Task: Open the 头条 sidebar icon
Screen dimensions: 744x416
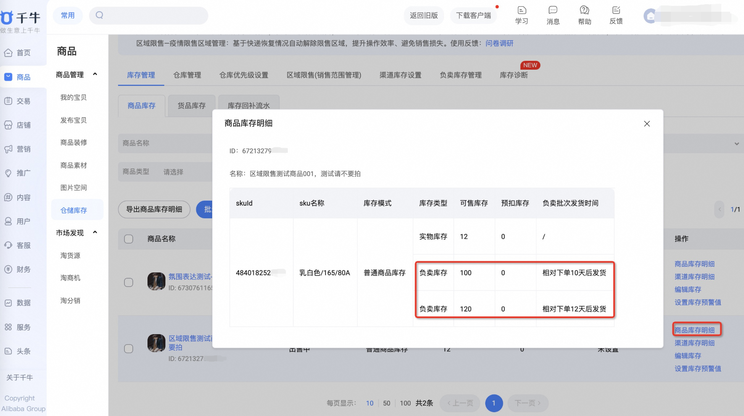Action: point(8,351)
